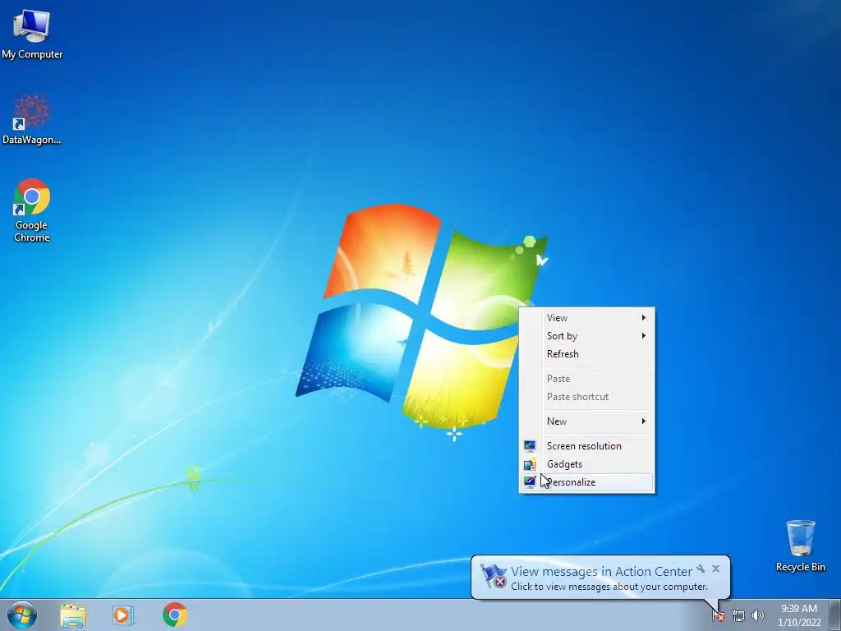Click 'Click to view messages about your computer'
The width and height of the screenshot is (841, 631).
pyautogui.click(x=609, y=587)
